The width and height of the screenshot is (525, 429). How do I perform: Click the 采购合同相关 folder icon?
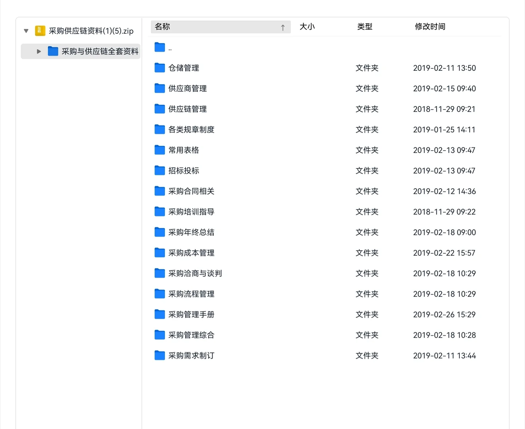pos(159,191)
